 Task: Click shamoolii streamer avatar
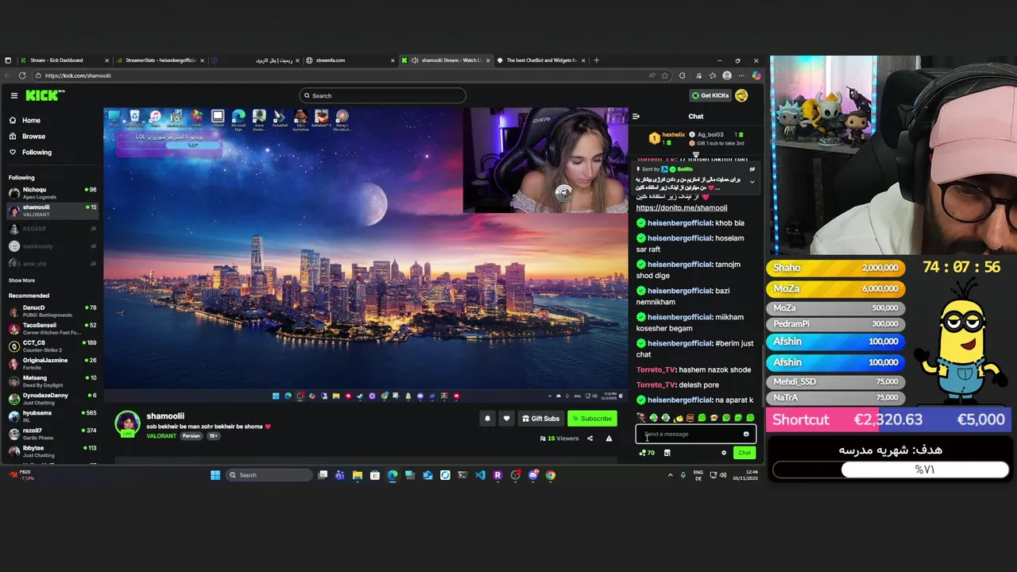[x=127, y=423]
